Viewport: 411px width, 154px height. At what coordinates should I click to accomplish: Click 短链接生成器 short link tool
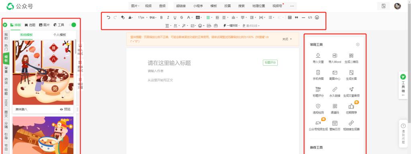click(351, 126)
